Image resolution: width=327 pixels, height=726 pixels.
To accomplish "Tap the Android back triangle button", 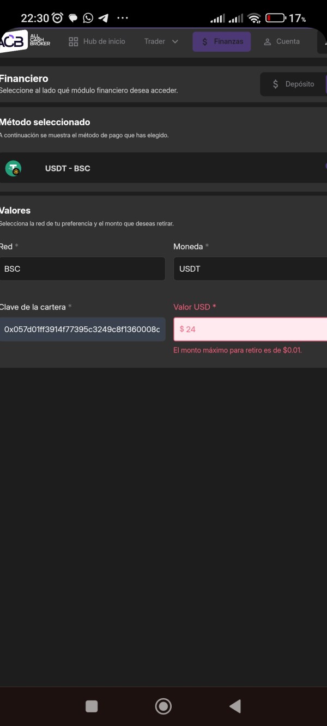I will 235,706.
